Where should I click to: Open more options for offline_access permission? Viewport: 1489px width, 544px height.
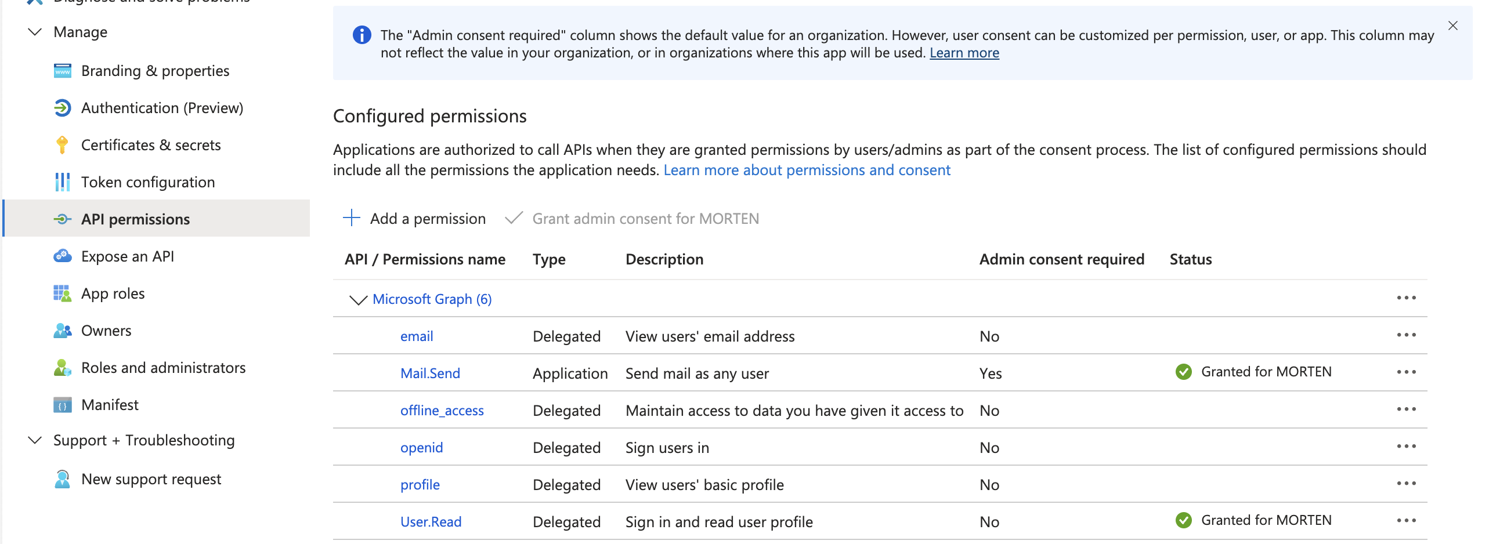1406,409
